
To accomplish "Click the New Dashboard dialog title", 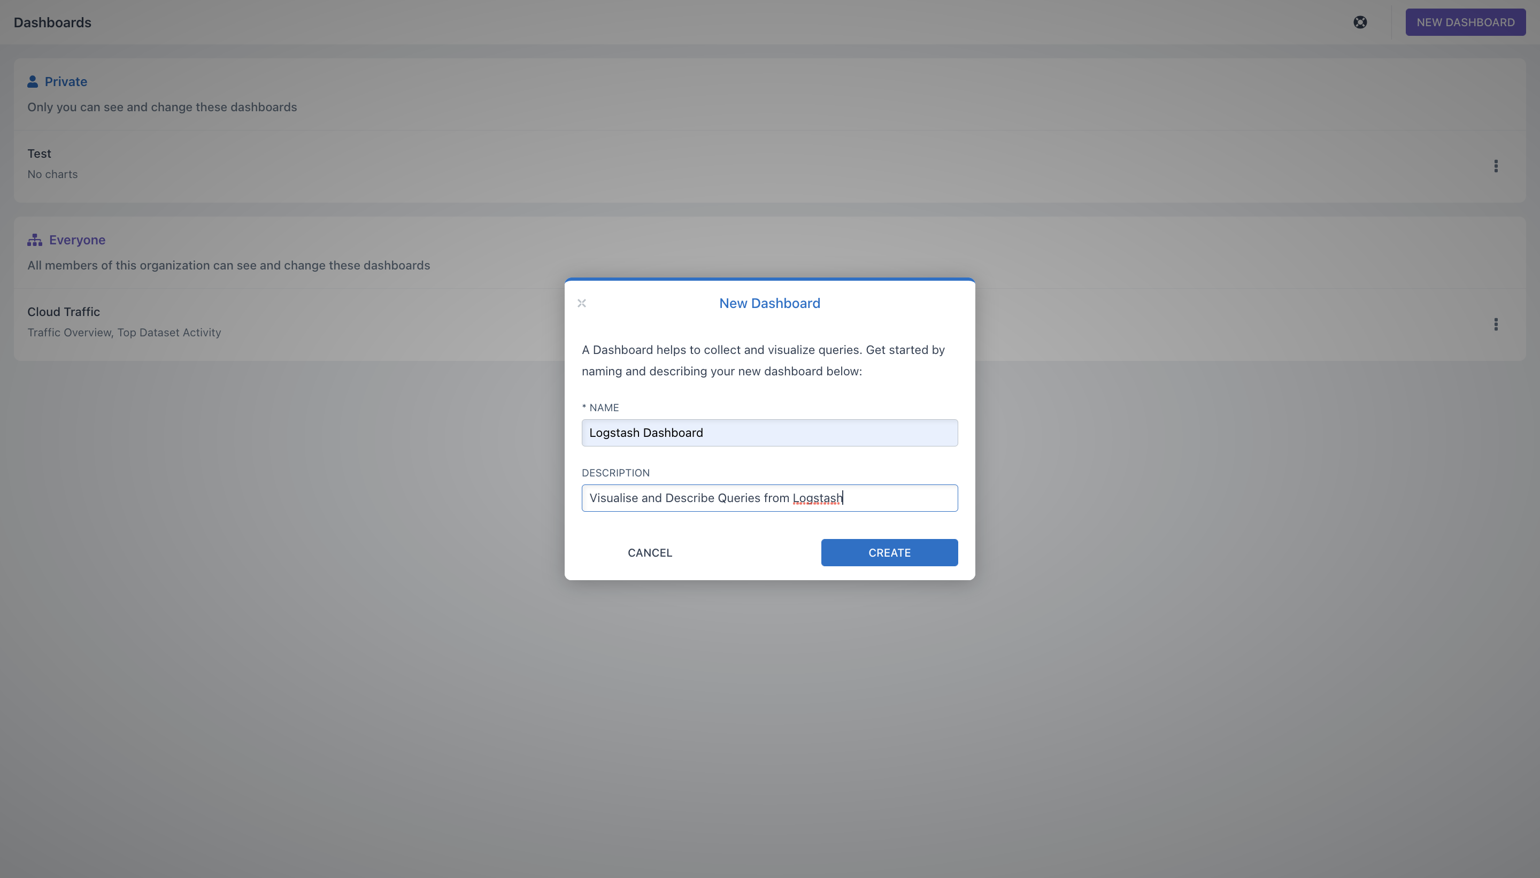I will click(769, 303).
